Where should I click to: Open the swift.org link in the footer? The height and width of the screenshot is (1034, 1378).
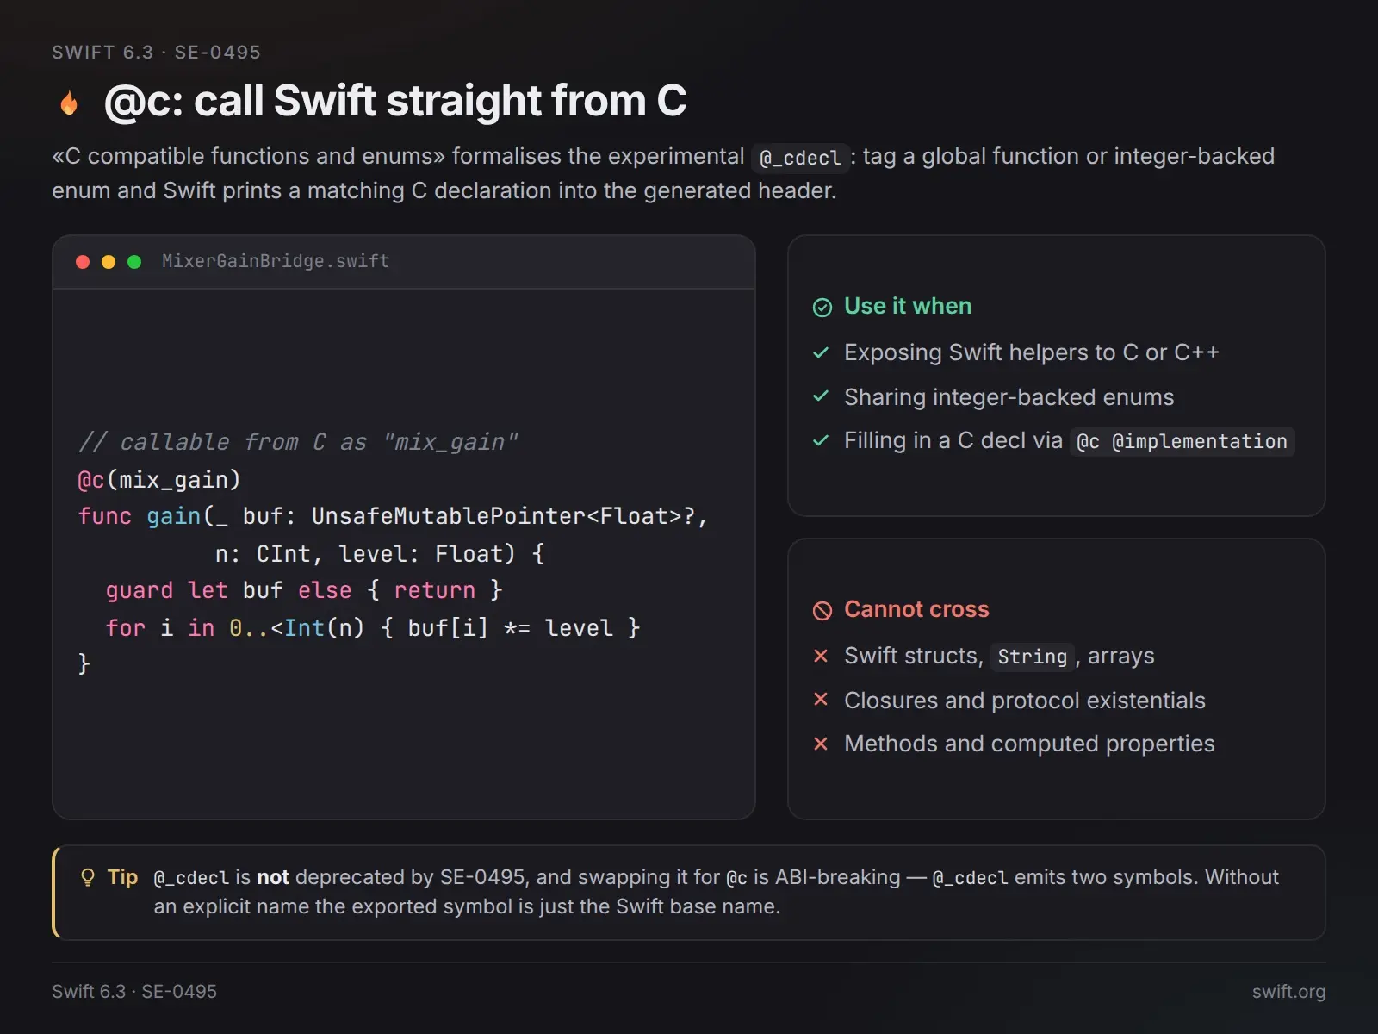coord(1288,991)
